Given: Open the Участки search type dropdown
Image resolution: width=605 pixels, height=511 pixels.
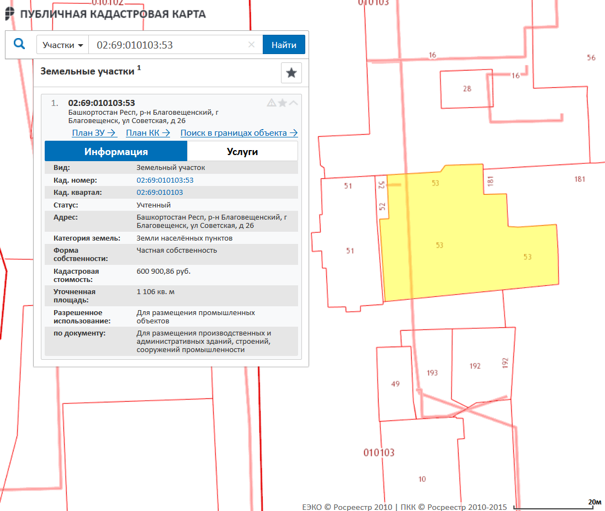Looking at the screenshot, I should pos(62,45).
